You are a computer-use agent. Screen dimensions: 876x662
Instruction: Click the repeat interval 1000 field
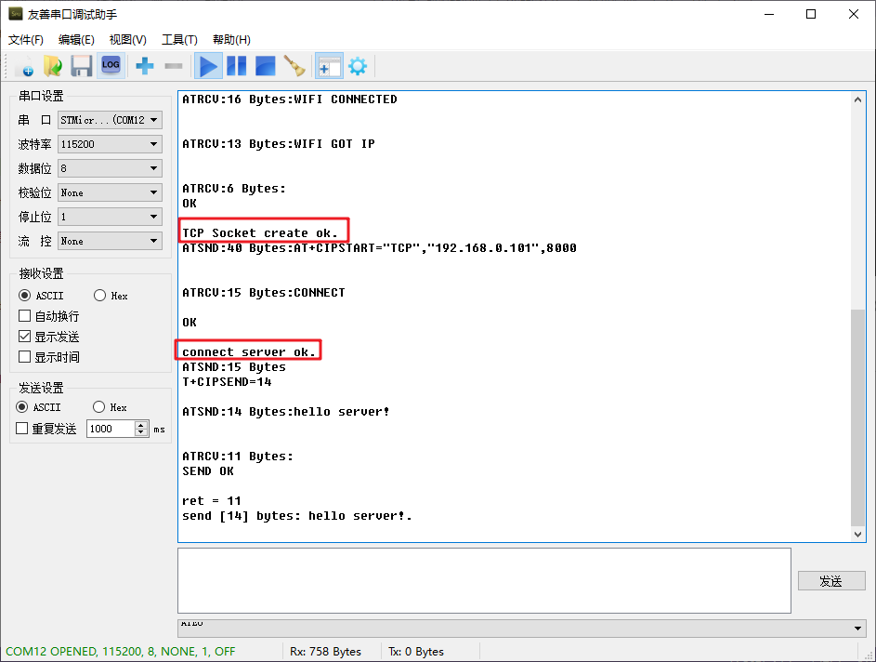tap(111, 429)
